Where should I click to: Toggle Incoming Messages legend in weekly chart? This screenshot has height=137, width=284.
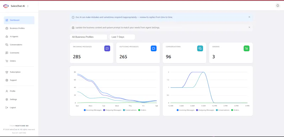[93, 110]
